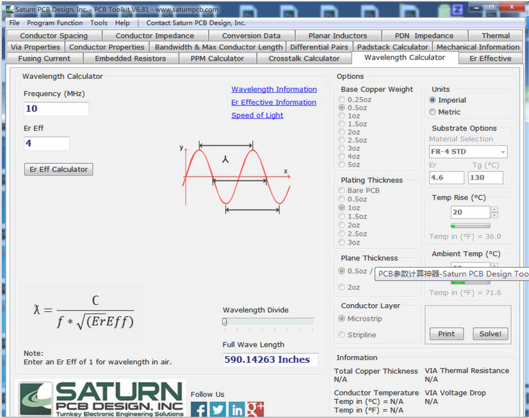Open the Program Function menu
This screenshot has height=418, width=529.
click(x=54, y=23)
